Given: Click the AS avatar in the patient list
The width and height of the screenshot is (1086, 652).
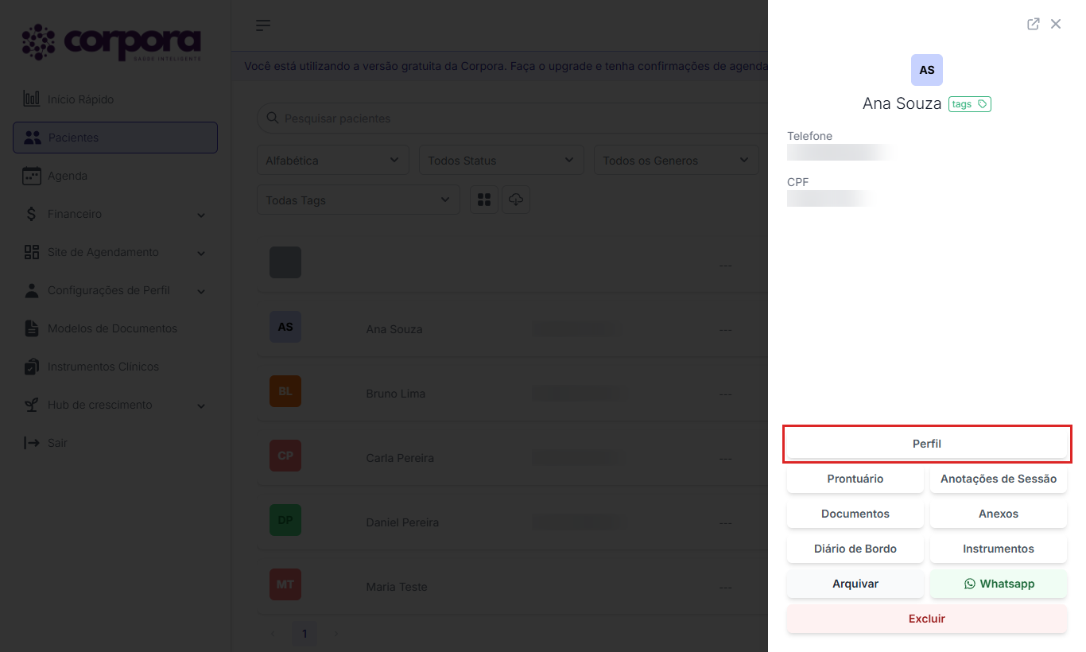Looking at the screenshot, I should pyautogui.click(x=285, y=327).
